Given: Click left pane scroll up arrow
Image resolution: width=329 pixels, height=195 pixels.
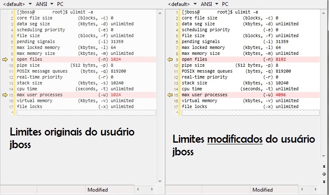Looking at the screenshot, I should tap(160, 13).
